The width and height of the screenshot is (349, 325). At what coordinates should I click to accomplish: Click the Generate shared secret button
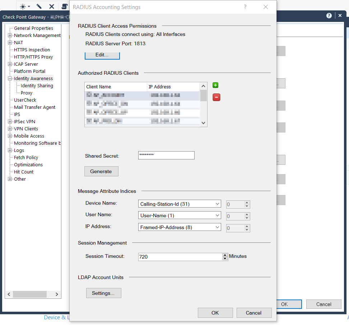pos(101,171)
